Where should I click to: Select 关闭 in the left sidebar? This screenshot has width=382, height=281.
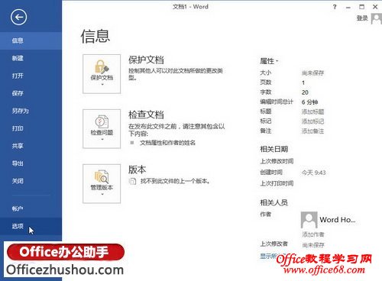[x=31, y=181]
